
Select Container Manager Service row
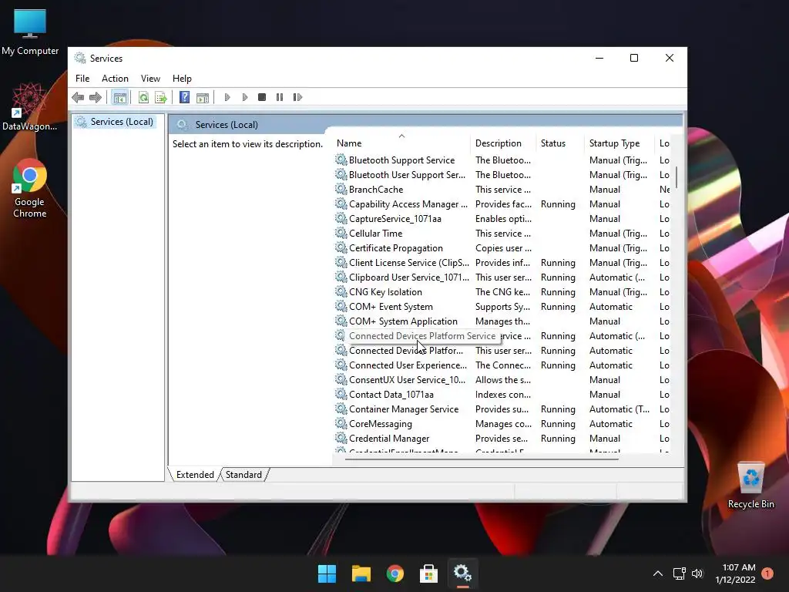pos(502,409)
